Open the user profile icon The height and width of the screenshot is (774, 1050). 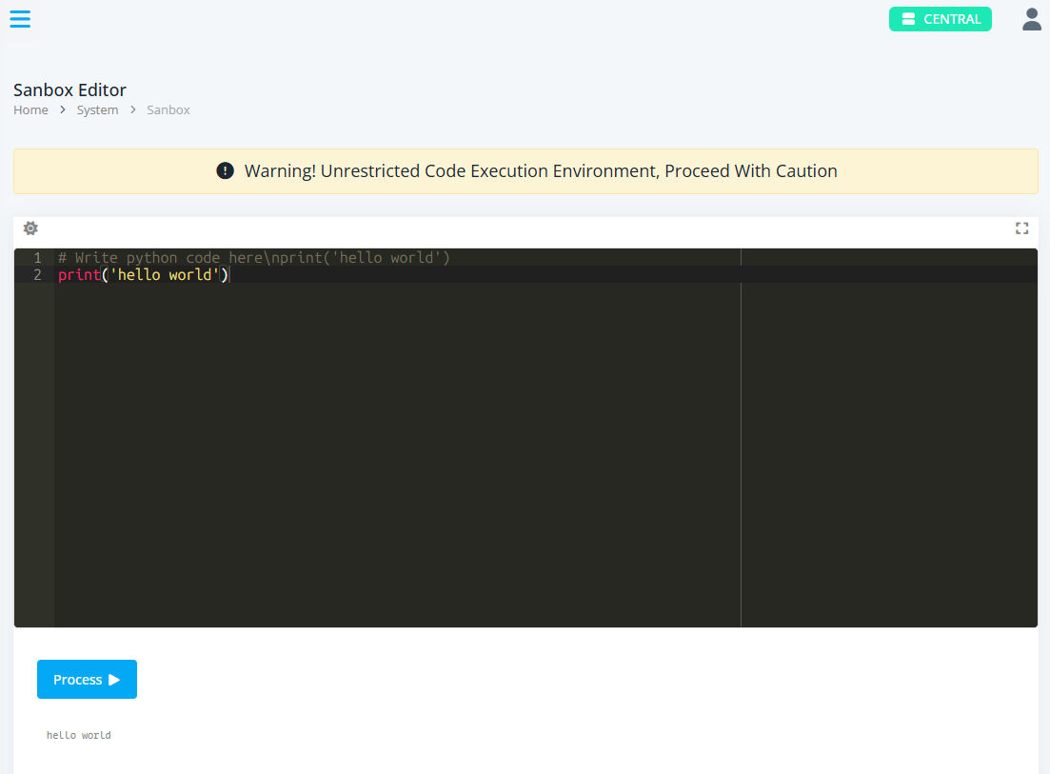point(1031,19)
